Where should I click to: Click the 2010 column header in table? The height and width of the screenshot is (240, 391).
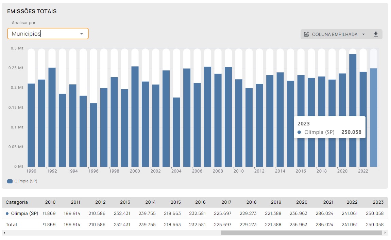(50, 202)
